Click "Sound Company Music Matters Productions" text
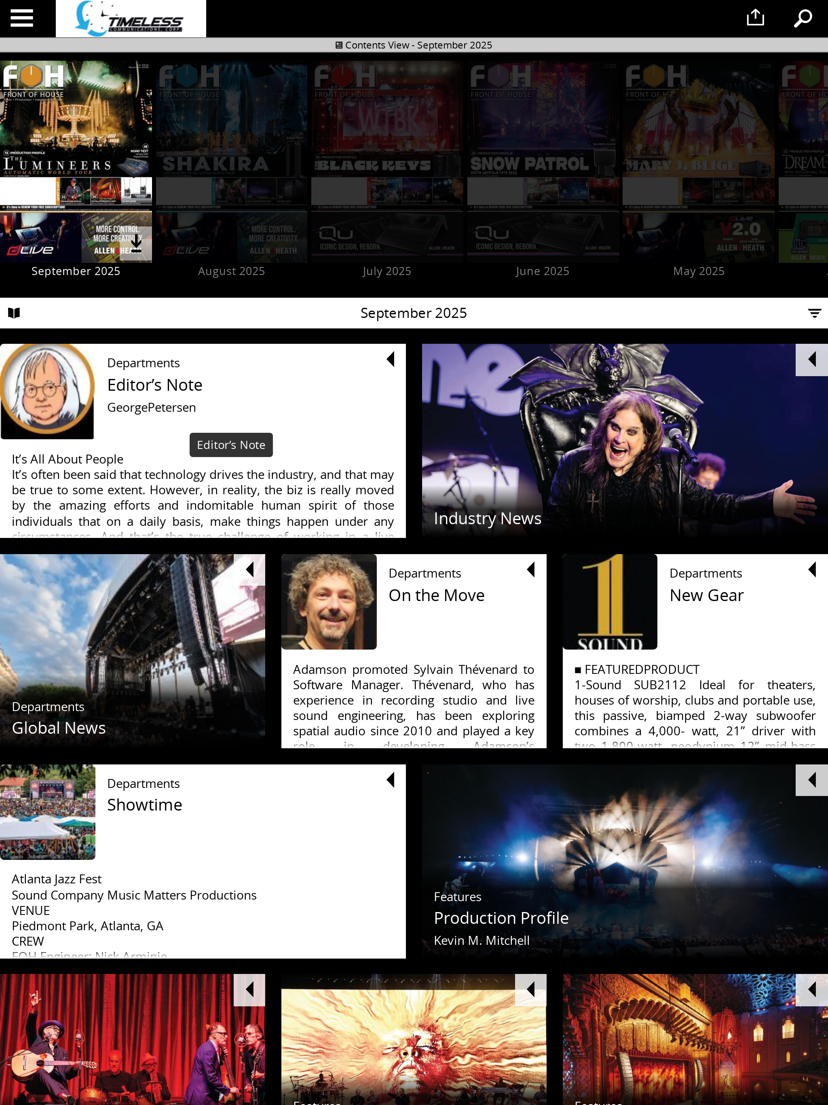The image size is (828, 1105). tap(134, 895)
